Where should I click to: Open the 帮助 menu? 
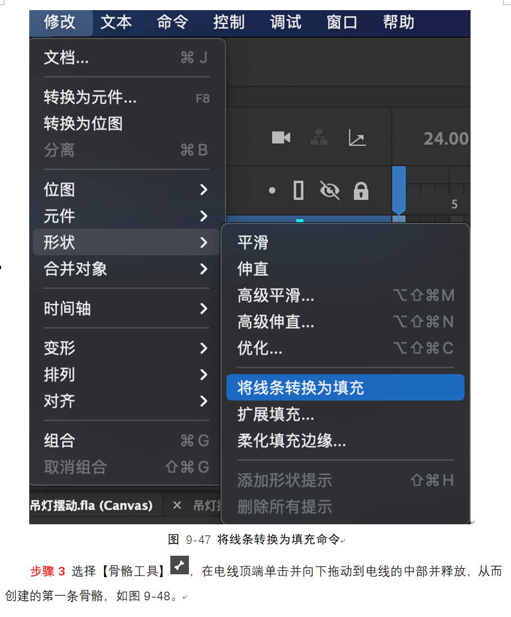pyautogui.click(x=399, y=22)
